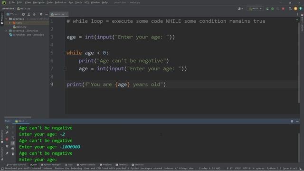Toggle the Project side tool button
Image resolution: width=304 pixels, height=171 pixels.
point(2,19)
